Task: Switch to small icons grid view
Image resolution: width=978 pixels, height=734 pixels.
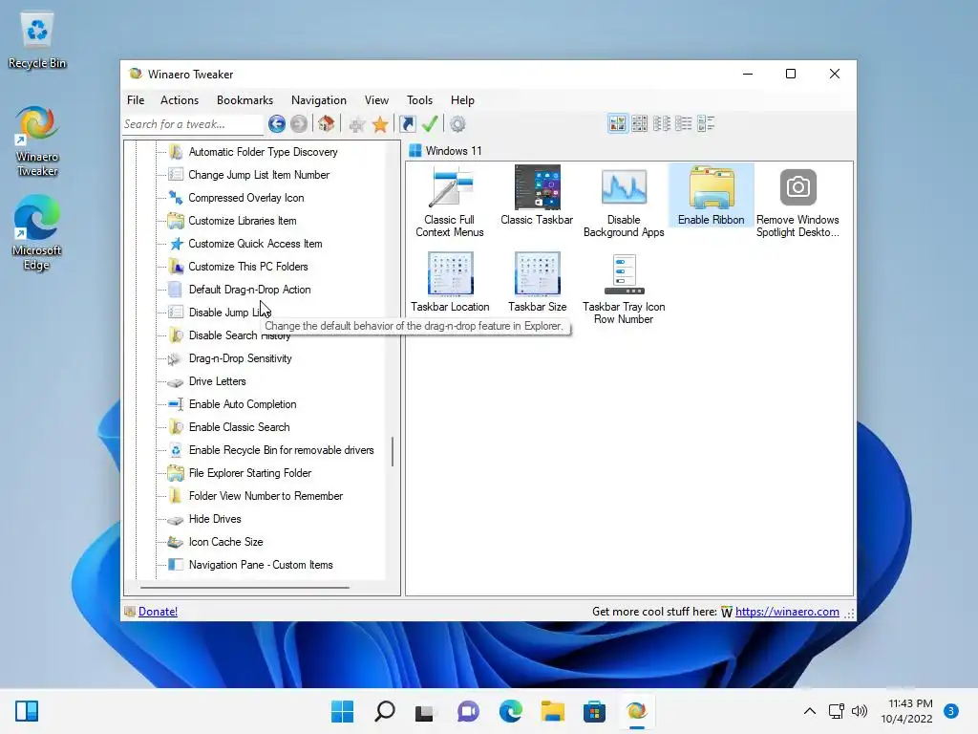Action: point(639,123)
